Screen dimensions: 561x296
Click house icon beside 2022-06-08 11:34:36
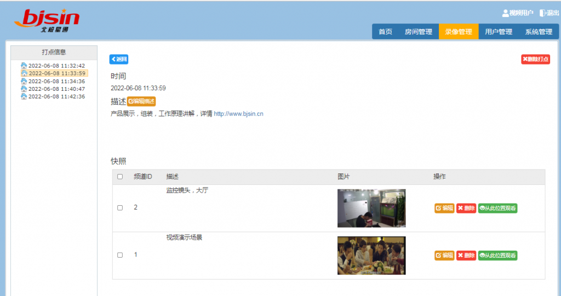tap(24, 81)
